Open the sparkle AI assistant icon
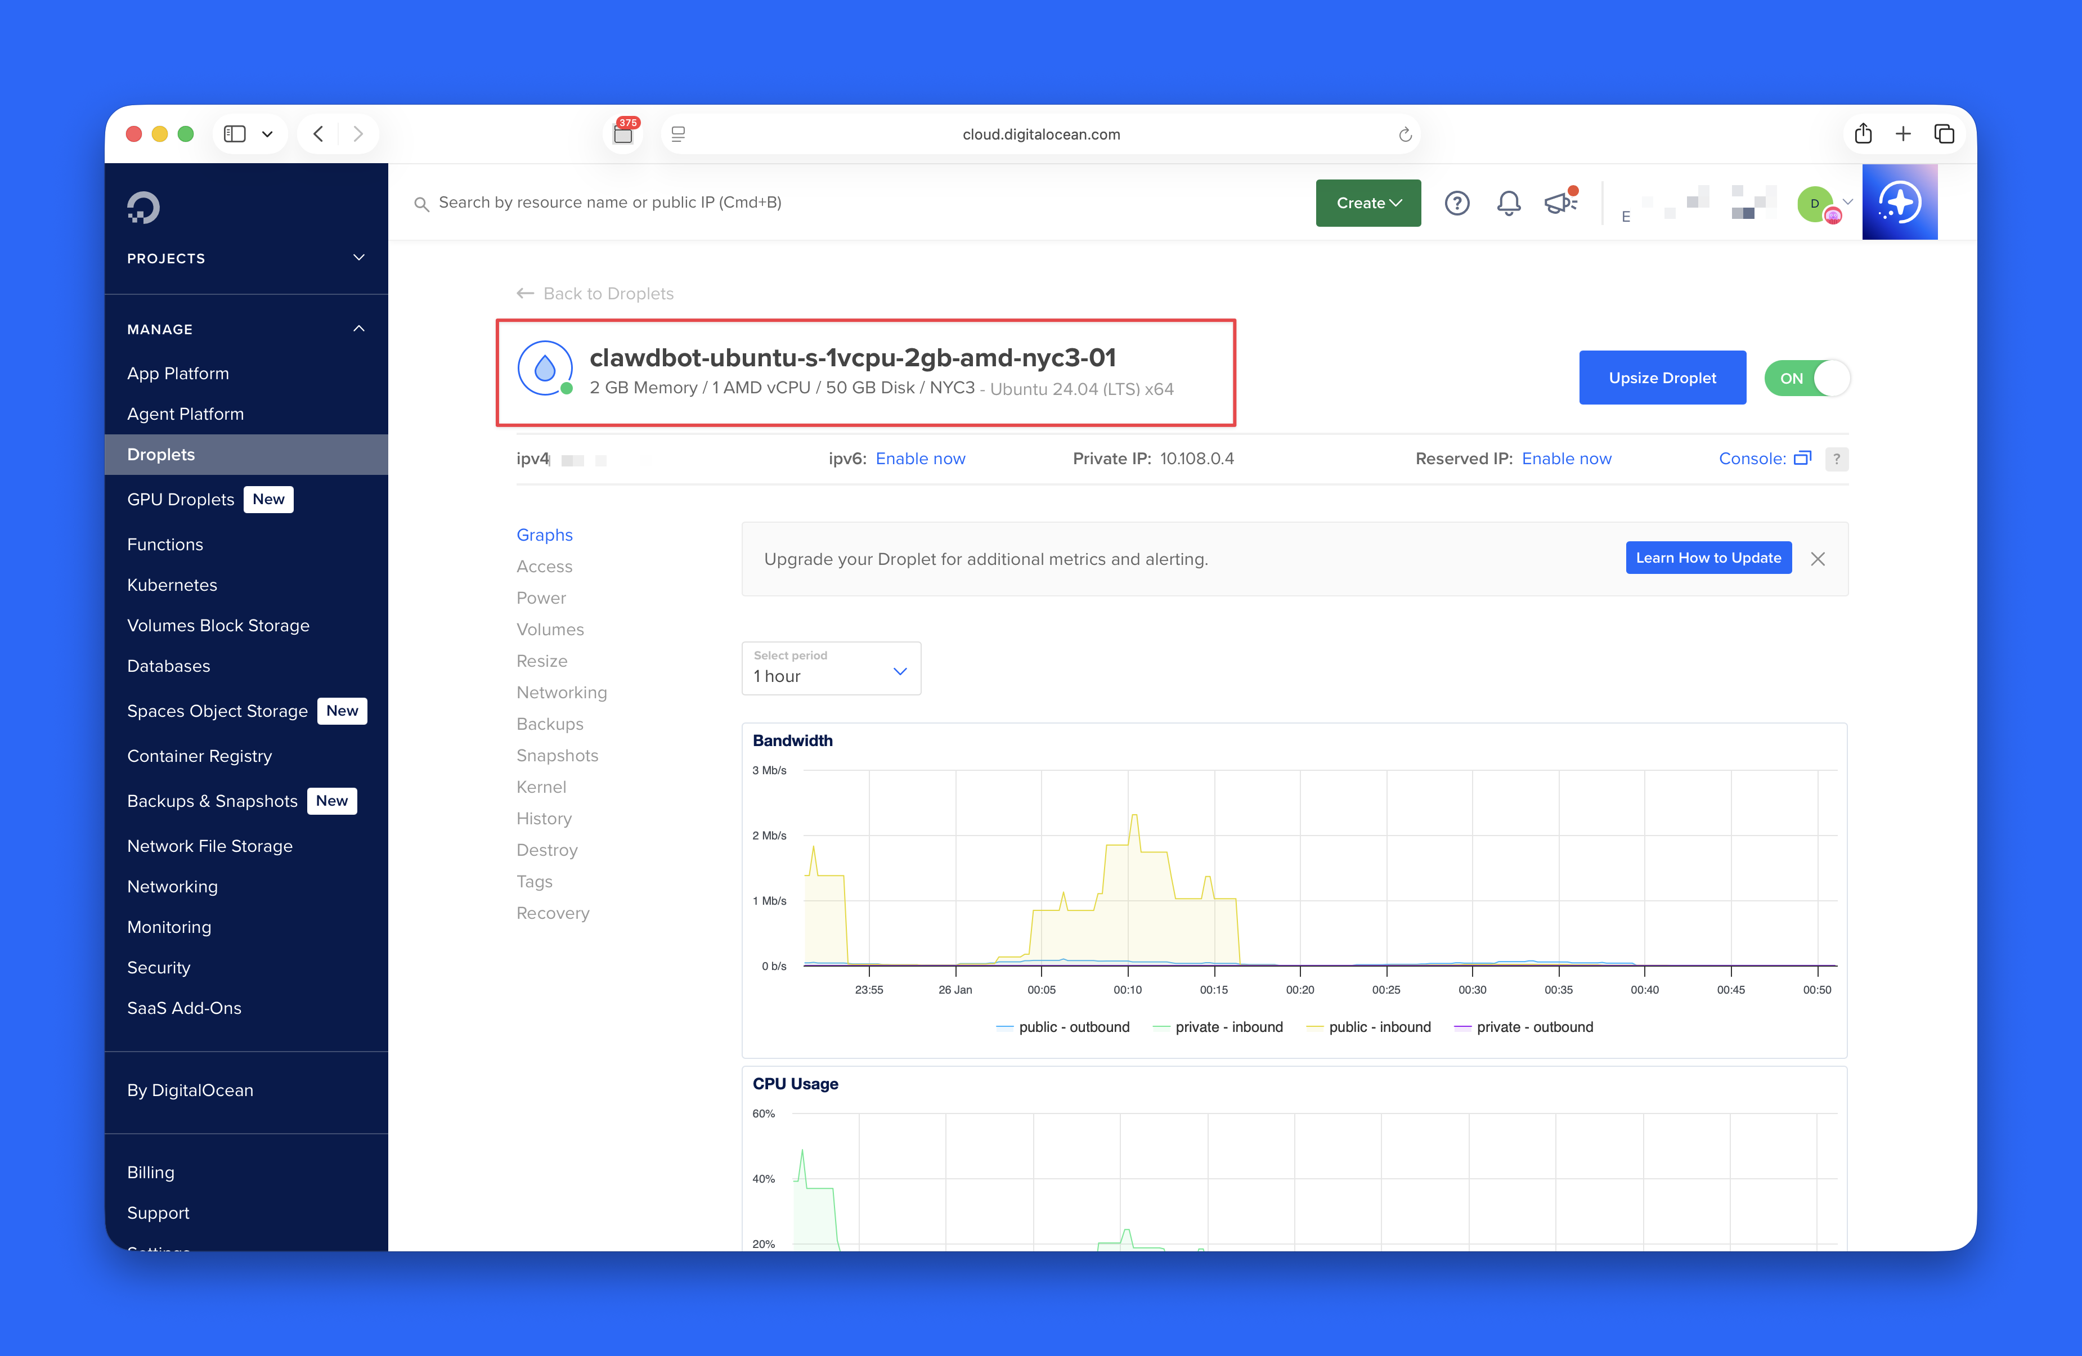Screen dimensions: 2082x1356 point(1899,202)
